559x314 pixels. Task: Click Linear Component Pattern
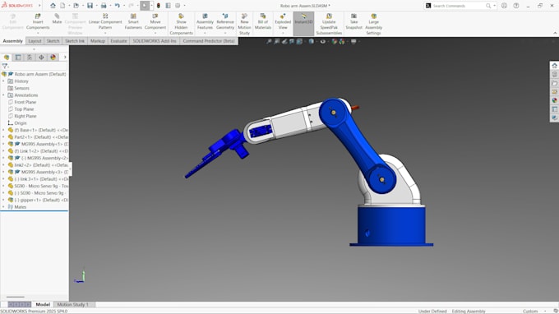tap(105, 21)
